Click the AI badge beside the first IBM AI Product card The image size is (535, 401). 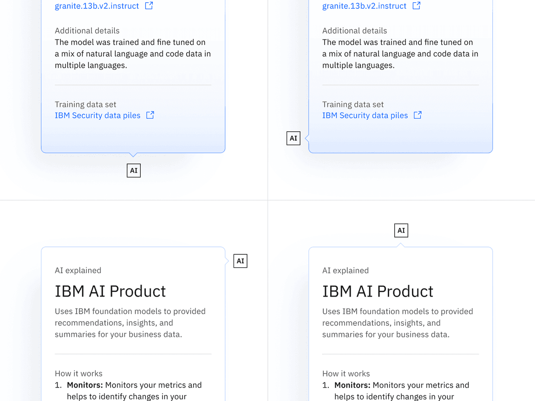click(x=240, y=261)
